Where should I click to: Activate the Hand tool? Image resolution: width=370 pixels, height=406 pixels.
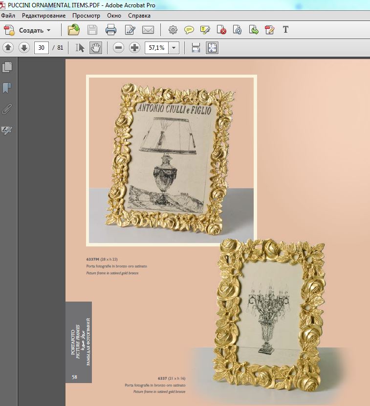click(96, 48)
